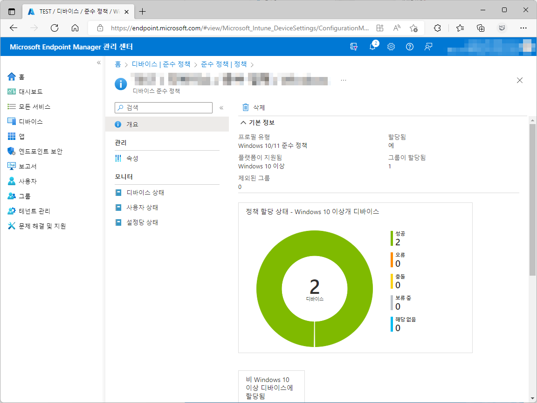This screenshot has height=403, width=537.
Task: Open the apps available icon in address bar
Action: coord(379,28)
